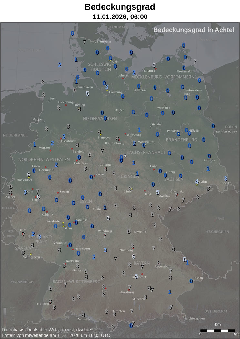Click the value 3 near Görlitz
This screenshot has width=240, height=339.
(225, 179)
